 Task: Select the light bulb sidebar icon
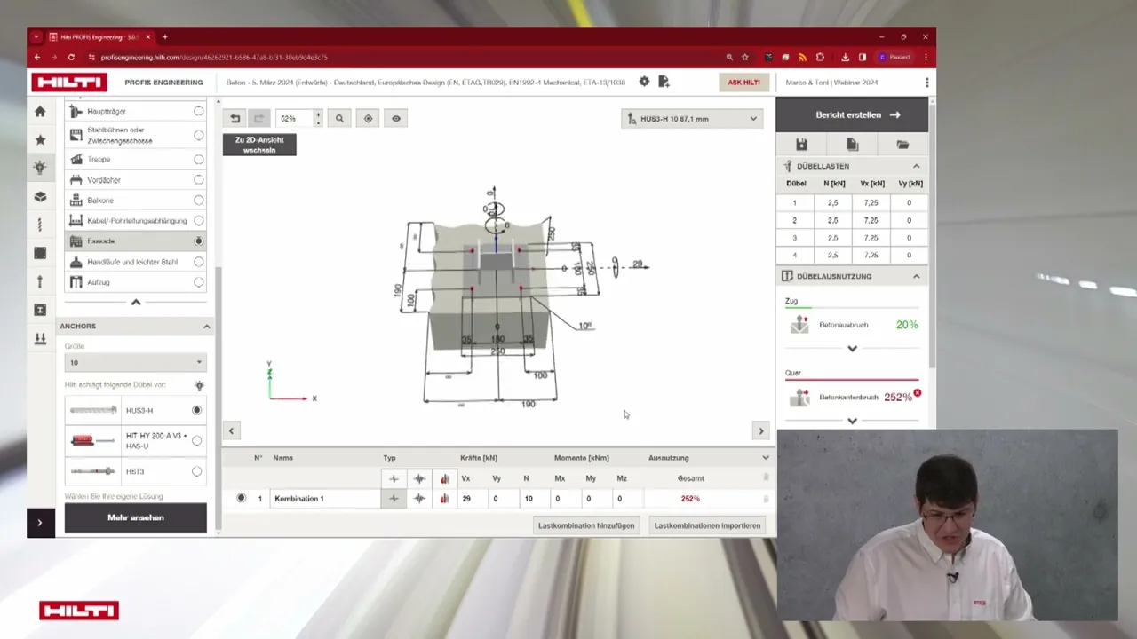pos(40,167)
